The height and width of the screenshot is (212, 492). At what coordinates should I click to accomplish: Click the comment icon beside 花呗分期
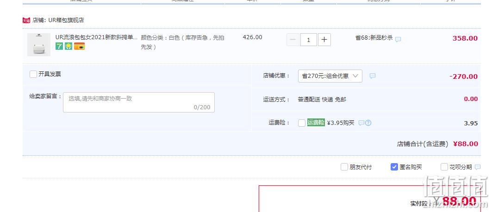coord(478,167)
